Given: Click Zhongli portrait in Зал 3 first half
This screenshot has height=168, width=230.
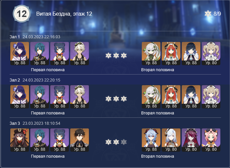Looking at the screenshot, I should click(80, 140).
